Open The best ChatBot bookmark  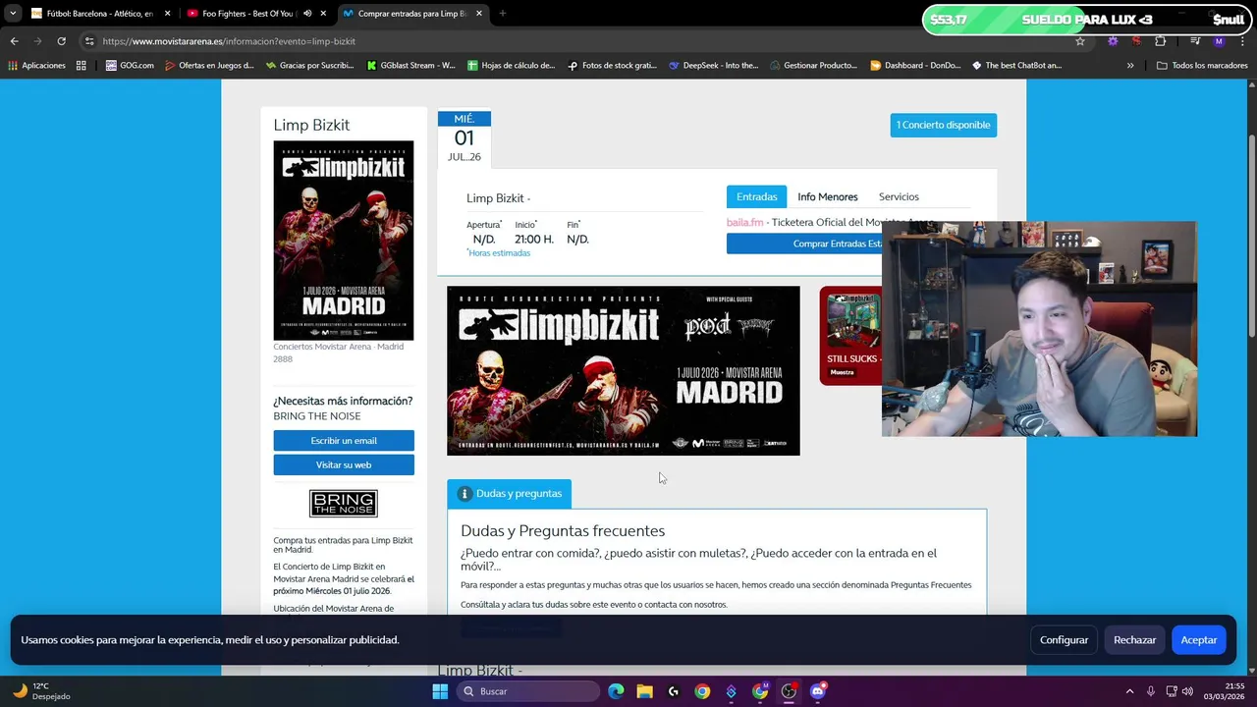[1016, 65]
